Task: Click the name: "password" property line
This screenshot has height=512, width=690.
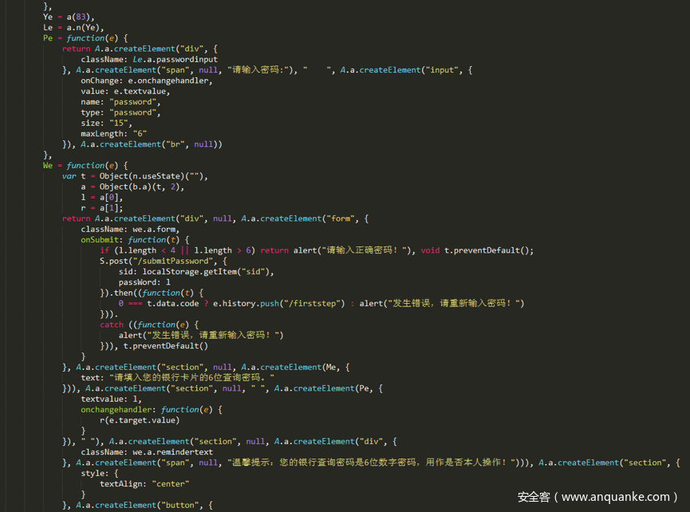Action: pos(120,102)
